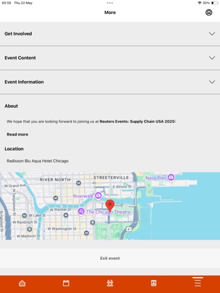
Task: Open the contacts badge tab
Action: (154, 283)
